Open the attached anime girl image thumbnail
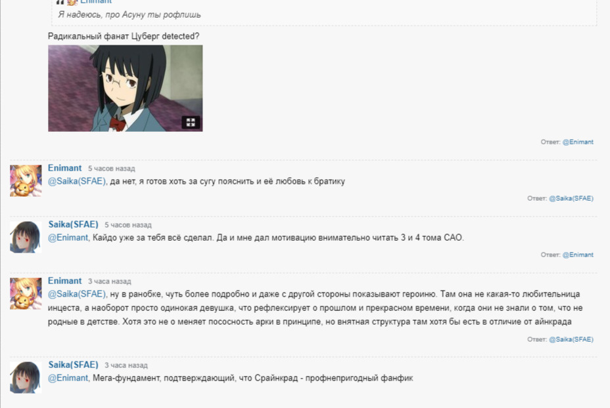 [126, 88]
